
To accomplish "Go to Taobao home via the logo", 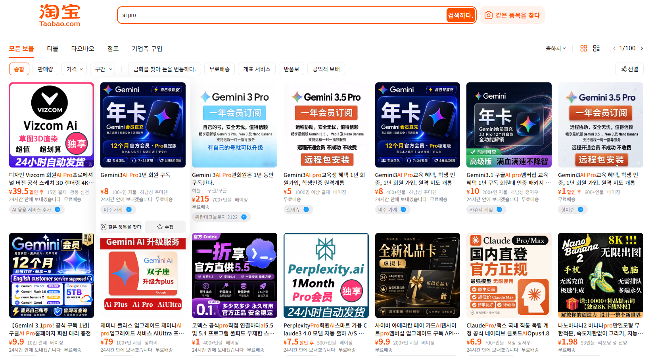I will tap(60, 15).
